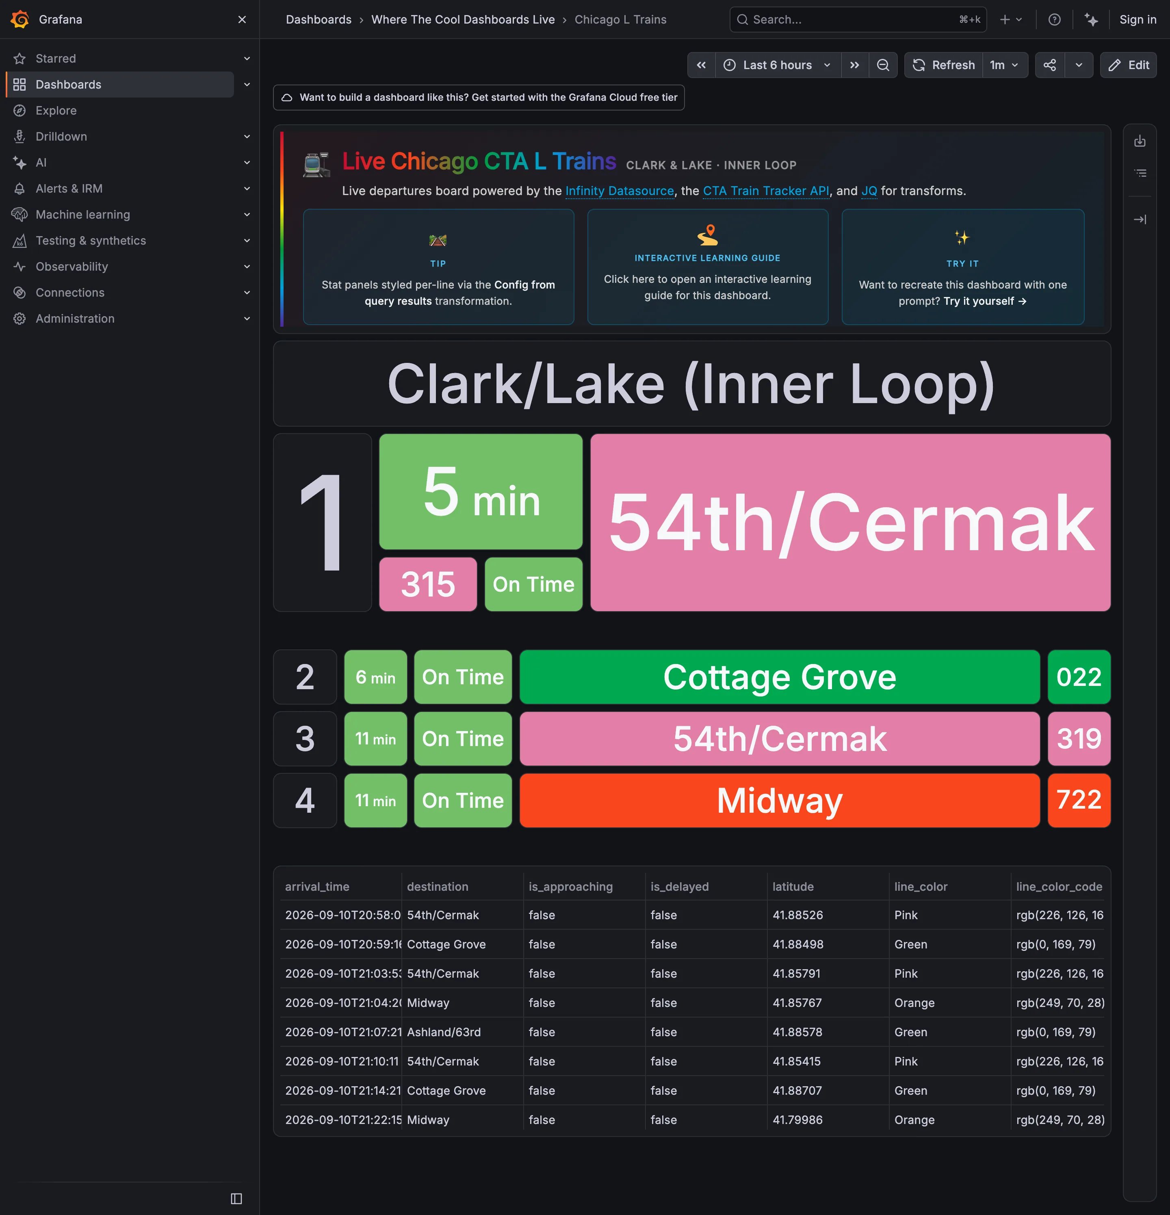Expand the Machine learning chevron
Screen dimensions: 1170x1215
click(x=247, y=215)
